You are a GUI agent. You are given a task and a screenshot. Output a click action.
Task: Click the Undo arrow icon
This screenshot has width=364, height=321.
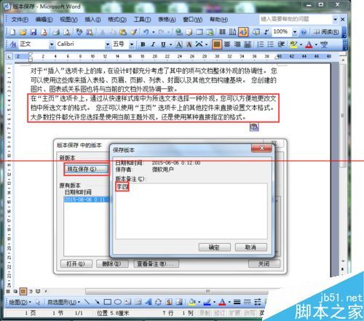tap(146, 32)
